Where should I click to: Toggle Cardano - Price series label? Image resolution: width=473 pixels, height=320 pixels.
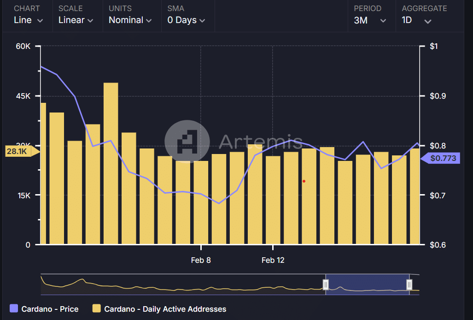(x=50, y=309)
